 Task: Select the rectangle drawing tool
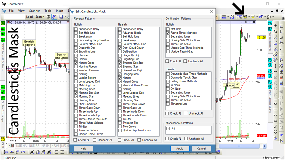pyautogui.click(x=275, y=109)
